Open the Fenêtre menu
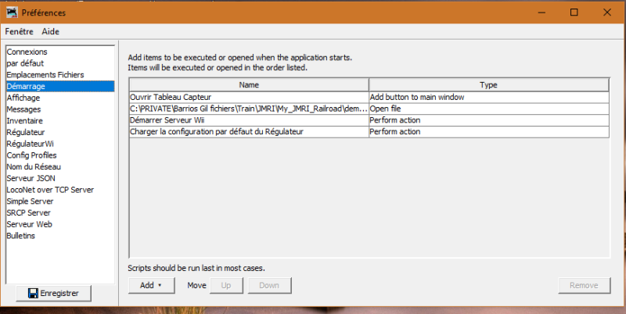The width and height of the screenshot is (626, 314). pyautogui.click(x=20, y=31)
